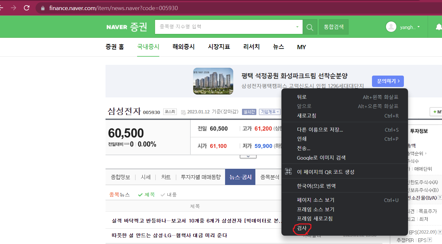
Task: Open the 해외증시 navigation tab
Action: [184, 47]
